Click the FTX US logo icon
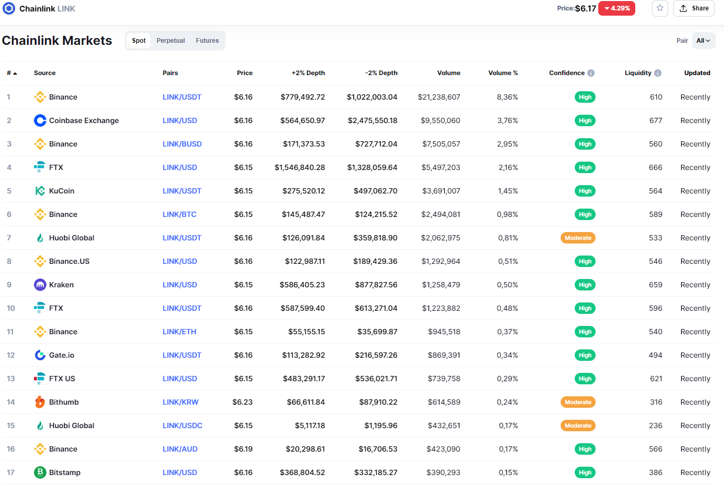The width and height of the screenshot is (724, 486). click(x=40, y=379)
